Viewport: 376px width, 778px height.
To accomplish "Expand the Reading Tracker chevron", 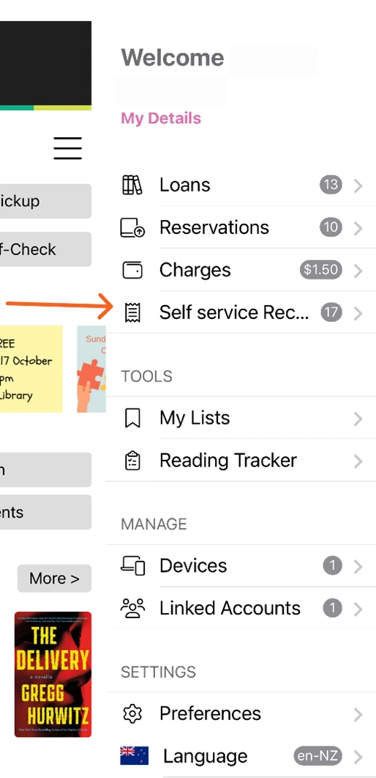I will pos(358,461).
